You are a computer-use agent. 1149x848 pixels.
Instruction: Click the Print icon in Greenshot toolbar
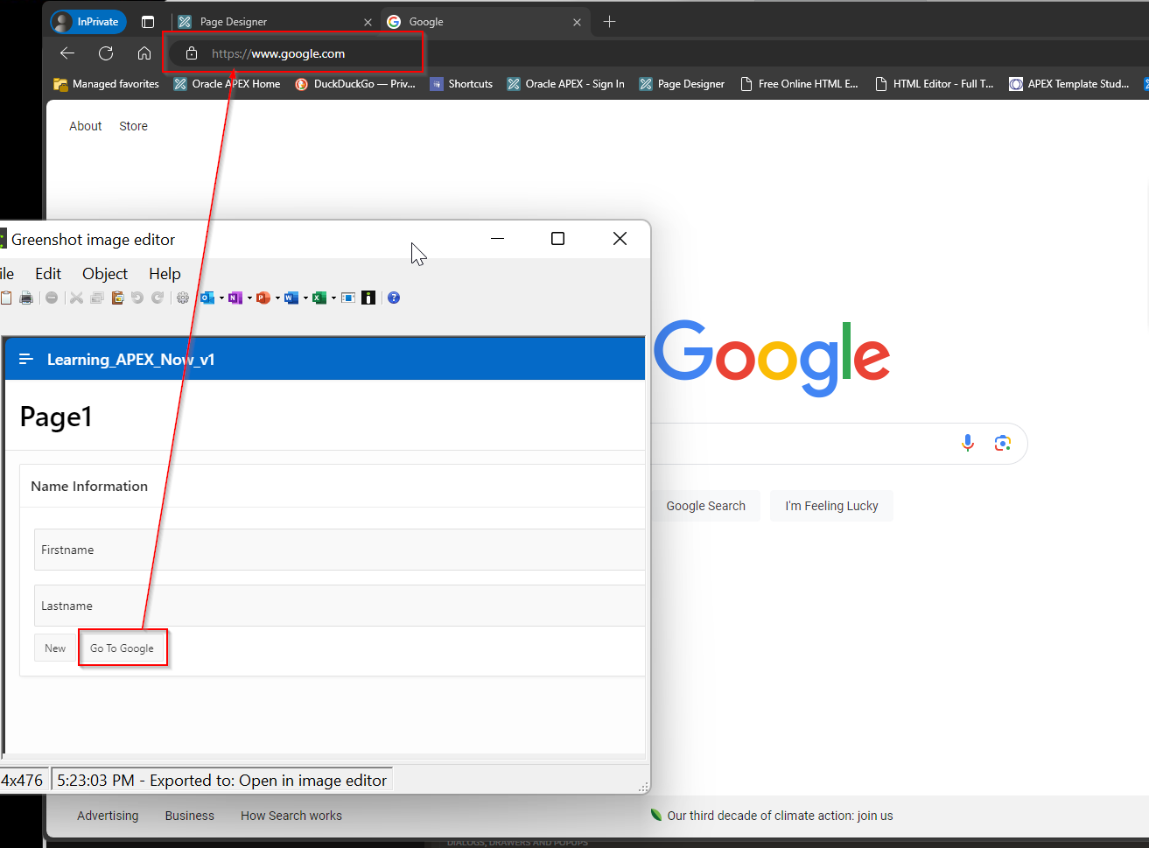point(26,298)
